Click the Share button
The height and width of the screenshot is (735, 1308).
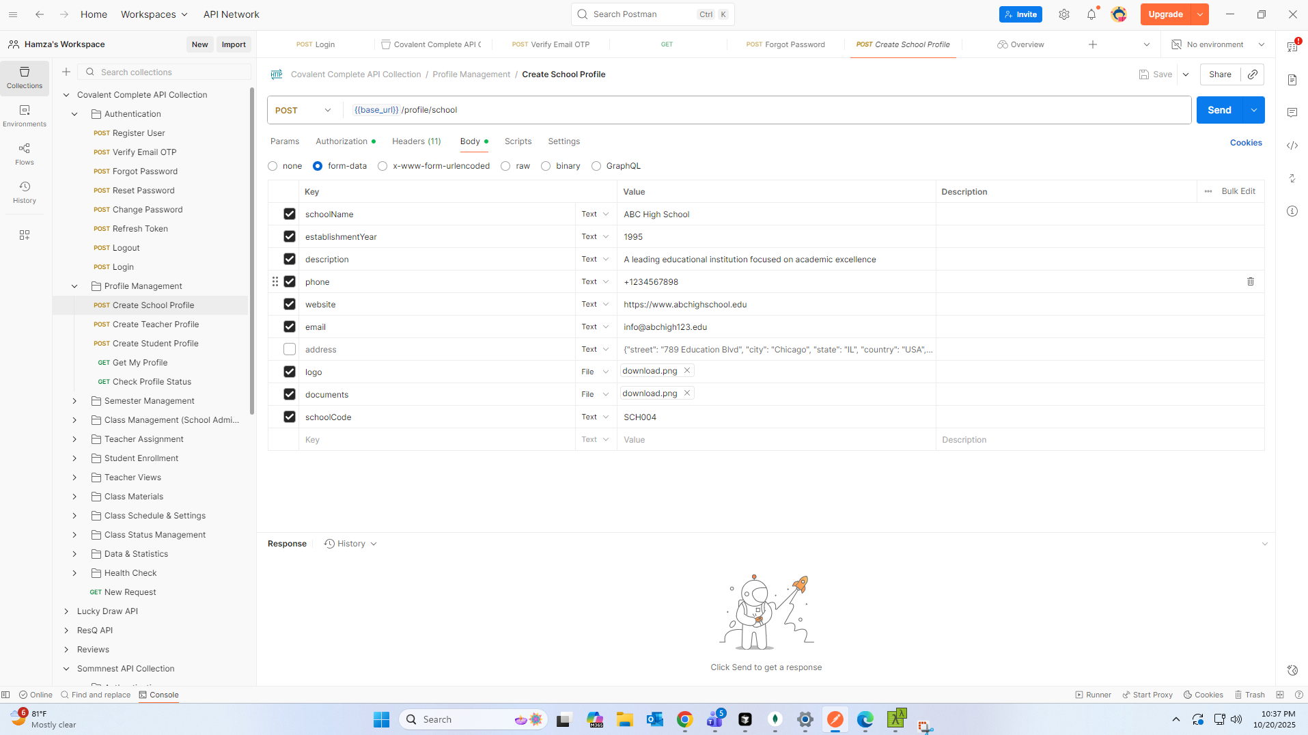coord(1220,74)
